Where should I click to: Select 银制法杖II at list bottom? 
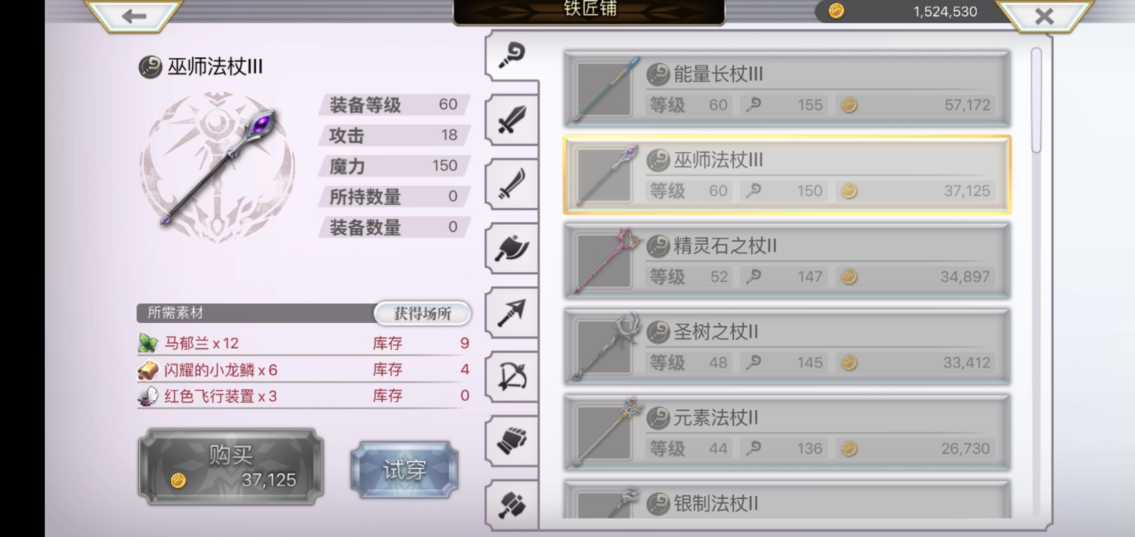coord(787,499)
